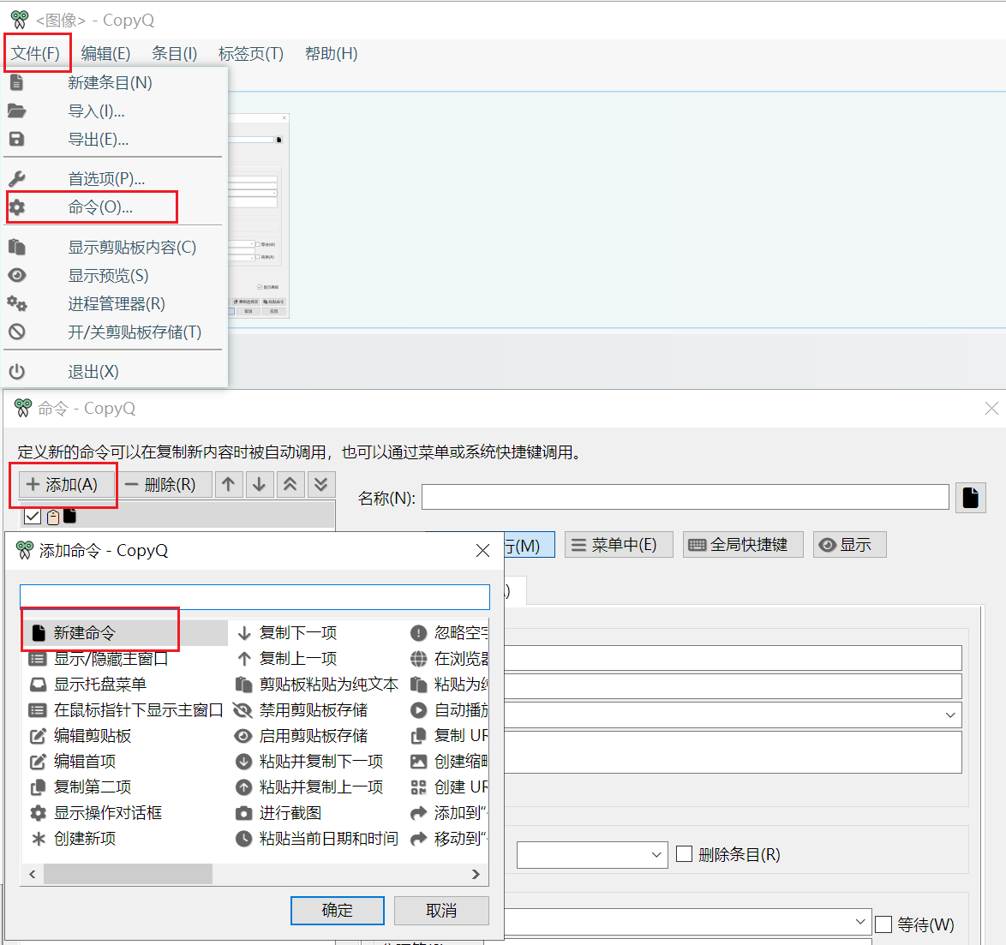Screen dimensions: 1006x945
Task: Move command to bottom with double down arrow
Action: (320, 484)
